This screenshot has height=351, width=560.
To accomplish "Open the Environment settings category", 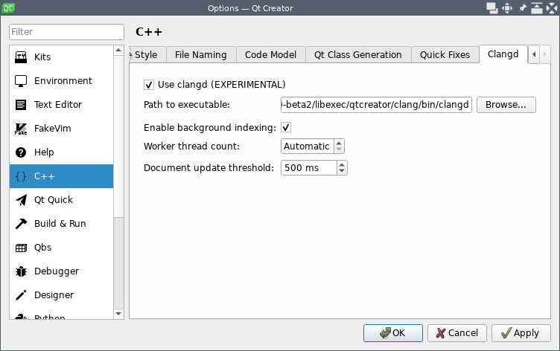I will tap(63, 81).
